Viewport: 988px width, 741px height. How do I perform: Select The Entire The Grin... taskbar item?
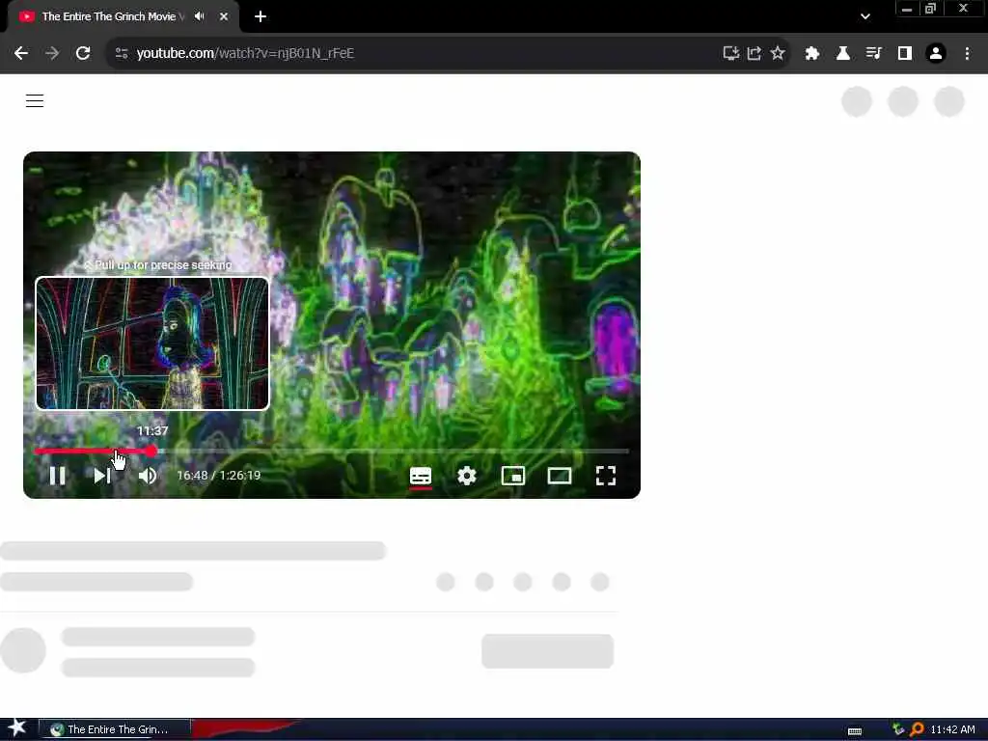tap(115, 729)
